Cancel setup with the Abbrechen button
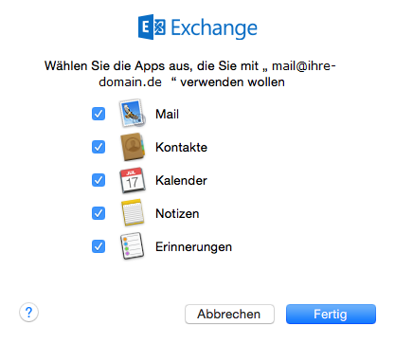Viewport: 395px width, 343px height. (229, 314)
